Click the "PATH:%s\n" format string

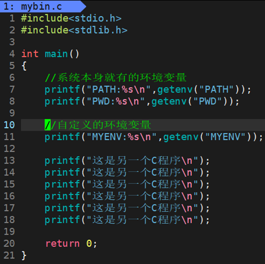[x=119, y=89]
